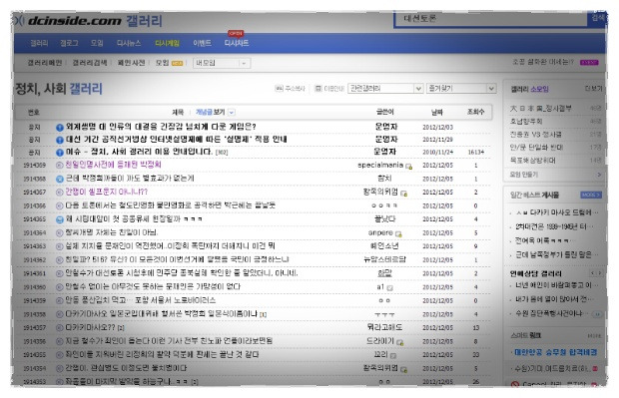Viewport: 619px width, 398px height.
Task: Go to 갤러리검색 in the sub navigation
Action: coord(90,63)
